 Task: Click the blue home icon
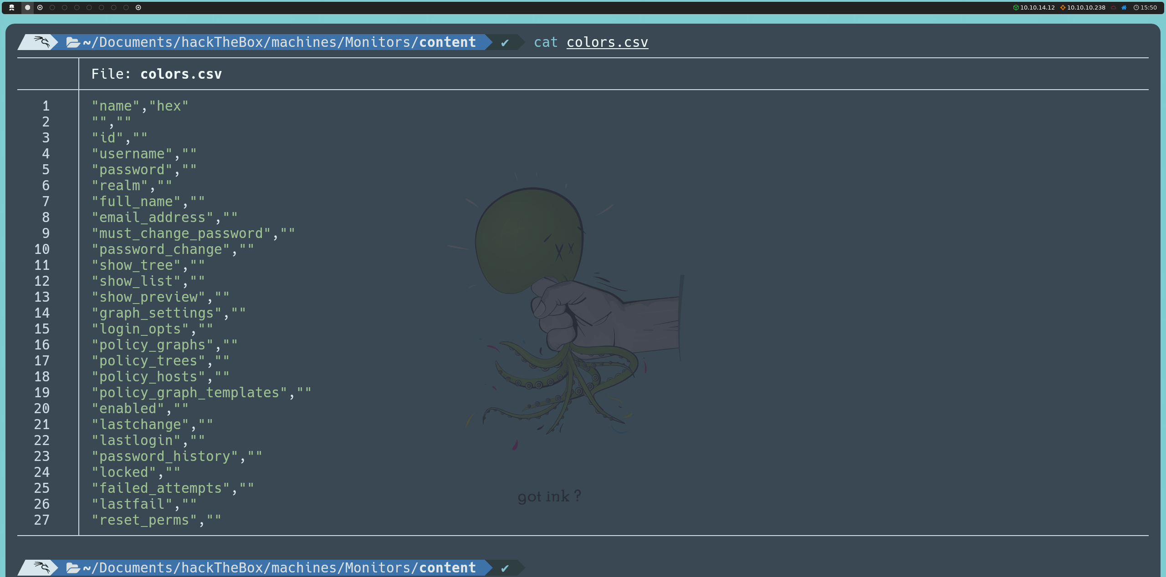[1124, 7]
